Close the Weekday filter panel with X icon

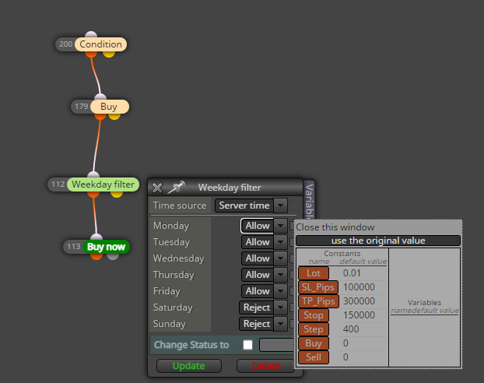point(157,188)
